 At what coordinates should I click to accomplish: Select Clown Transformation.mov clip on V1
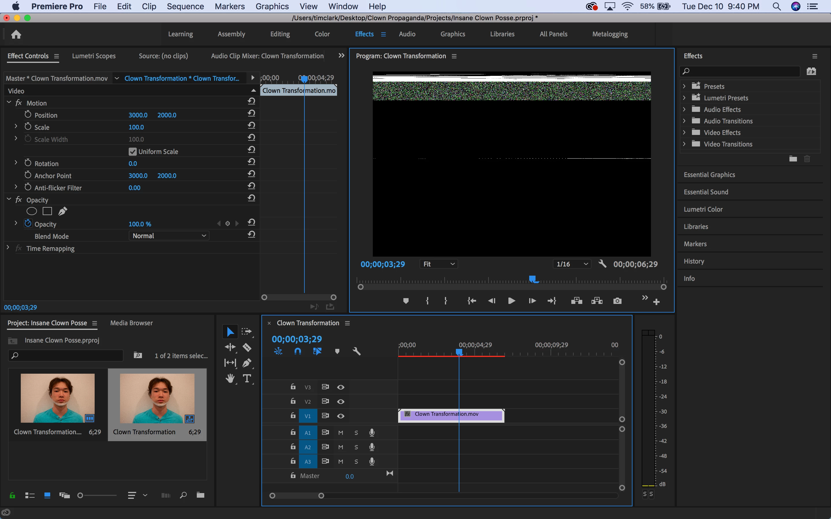tap(450, 415)
